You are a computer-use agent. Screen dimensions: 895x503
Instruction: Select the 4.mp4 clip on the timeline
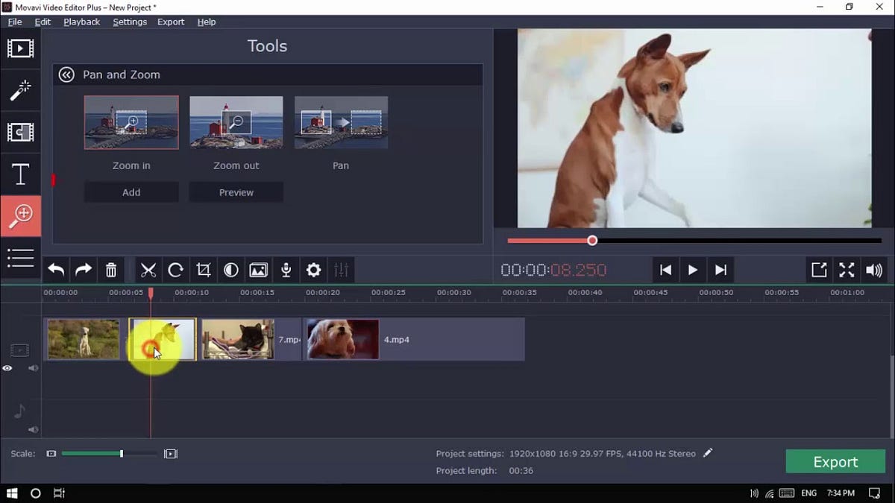(410, 339)
